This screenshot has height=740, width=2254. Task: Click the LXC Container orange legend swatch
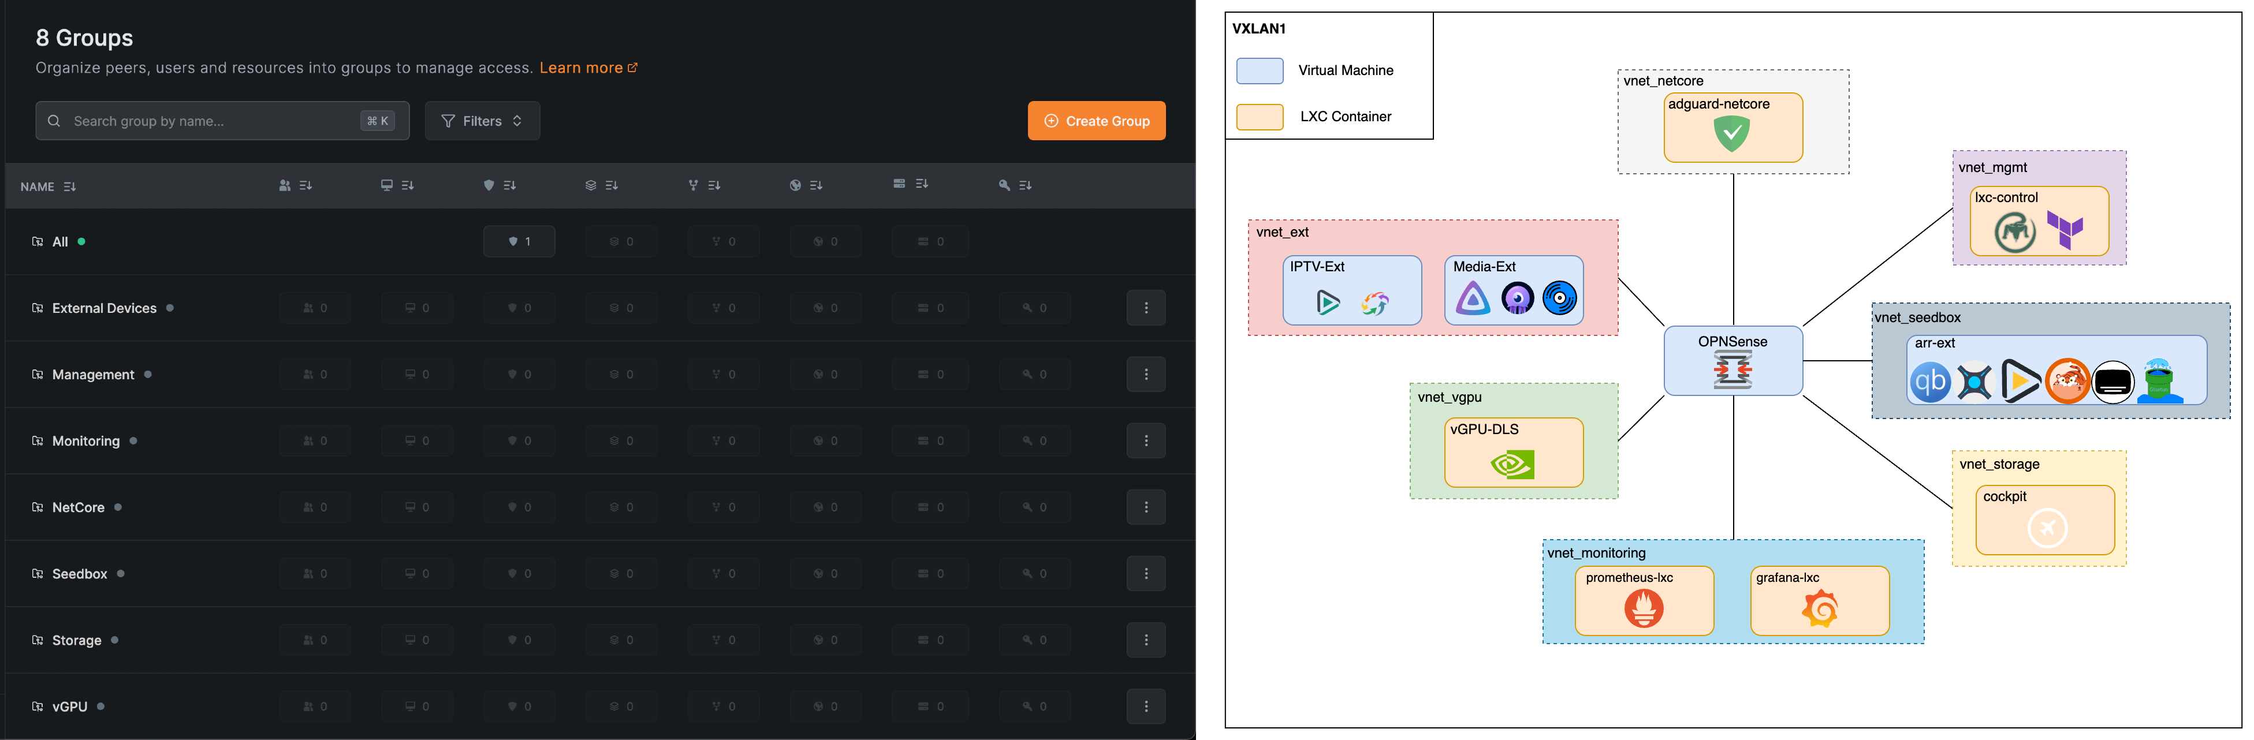(x=1259, y=117)
